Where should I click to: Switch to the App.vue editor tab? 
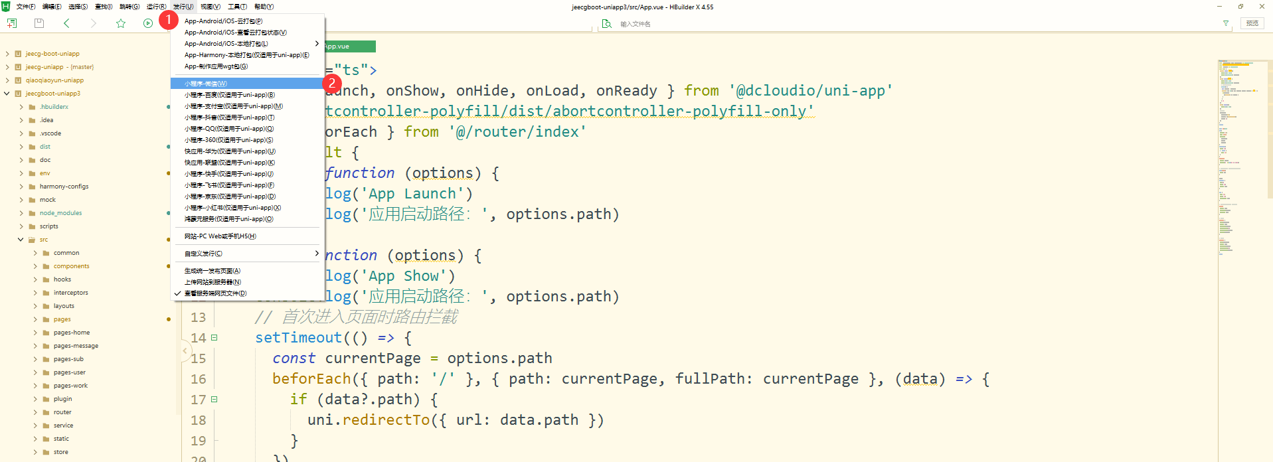point(349,46)
